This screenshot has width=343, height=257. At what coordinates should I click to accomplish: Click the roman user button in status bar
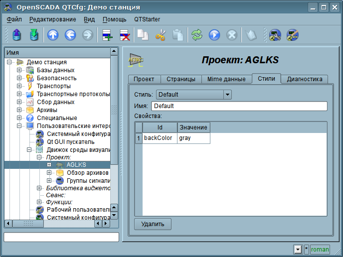(x=320, y=250)
